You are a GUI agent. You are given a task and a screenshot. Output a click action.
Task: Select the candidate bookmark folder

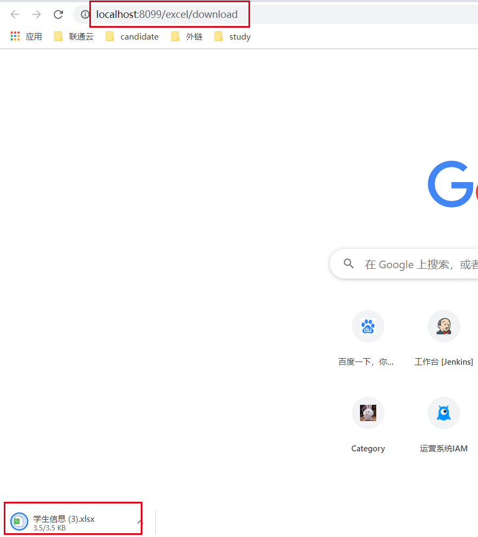pos(139,36)
